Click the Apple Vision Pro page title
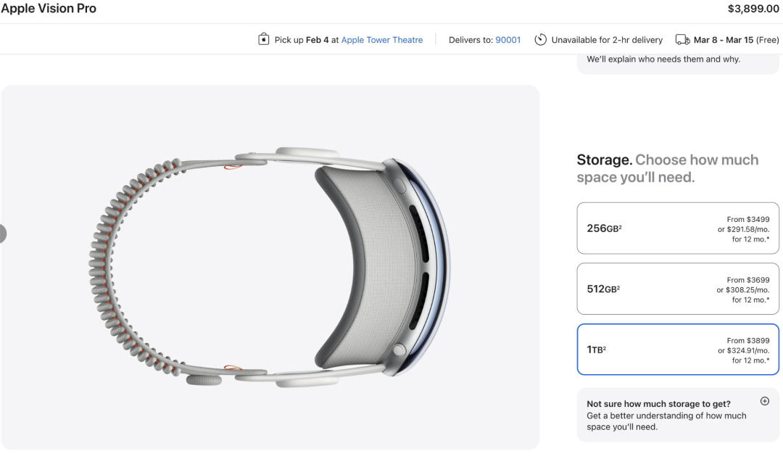This screenshot has width=783, height=467. click(x=49, y=9)
